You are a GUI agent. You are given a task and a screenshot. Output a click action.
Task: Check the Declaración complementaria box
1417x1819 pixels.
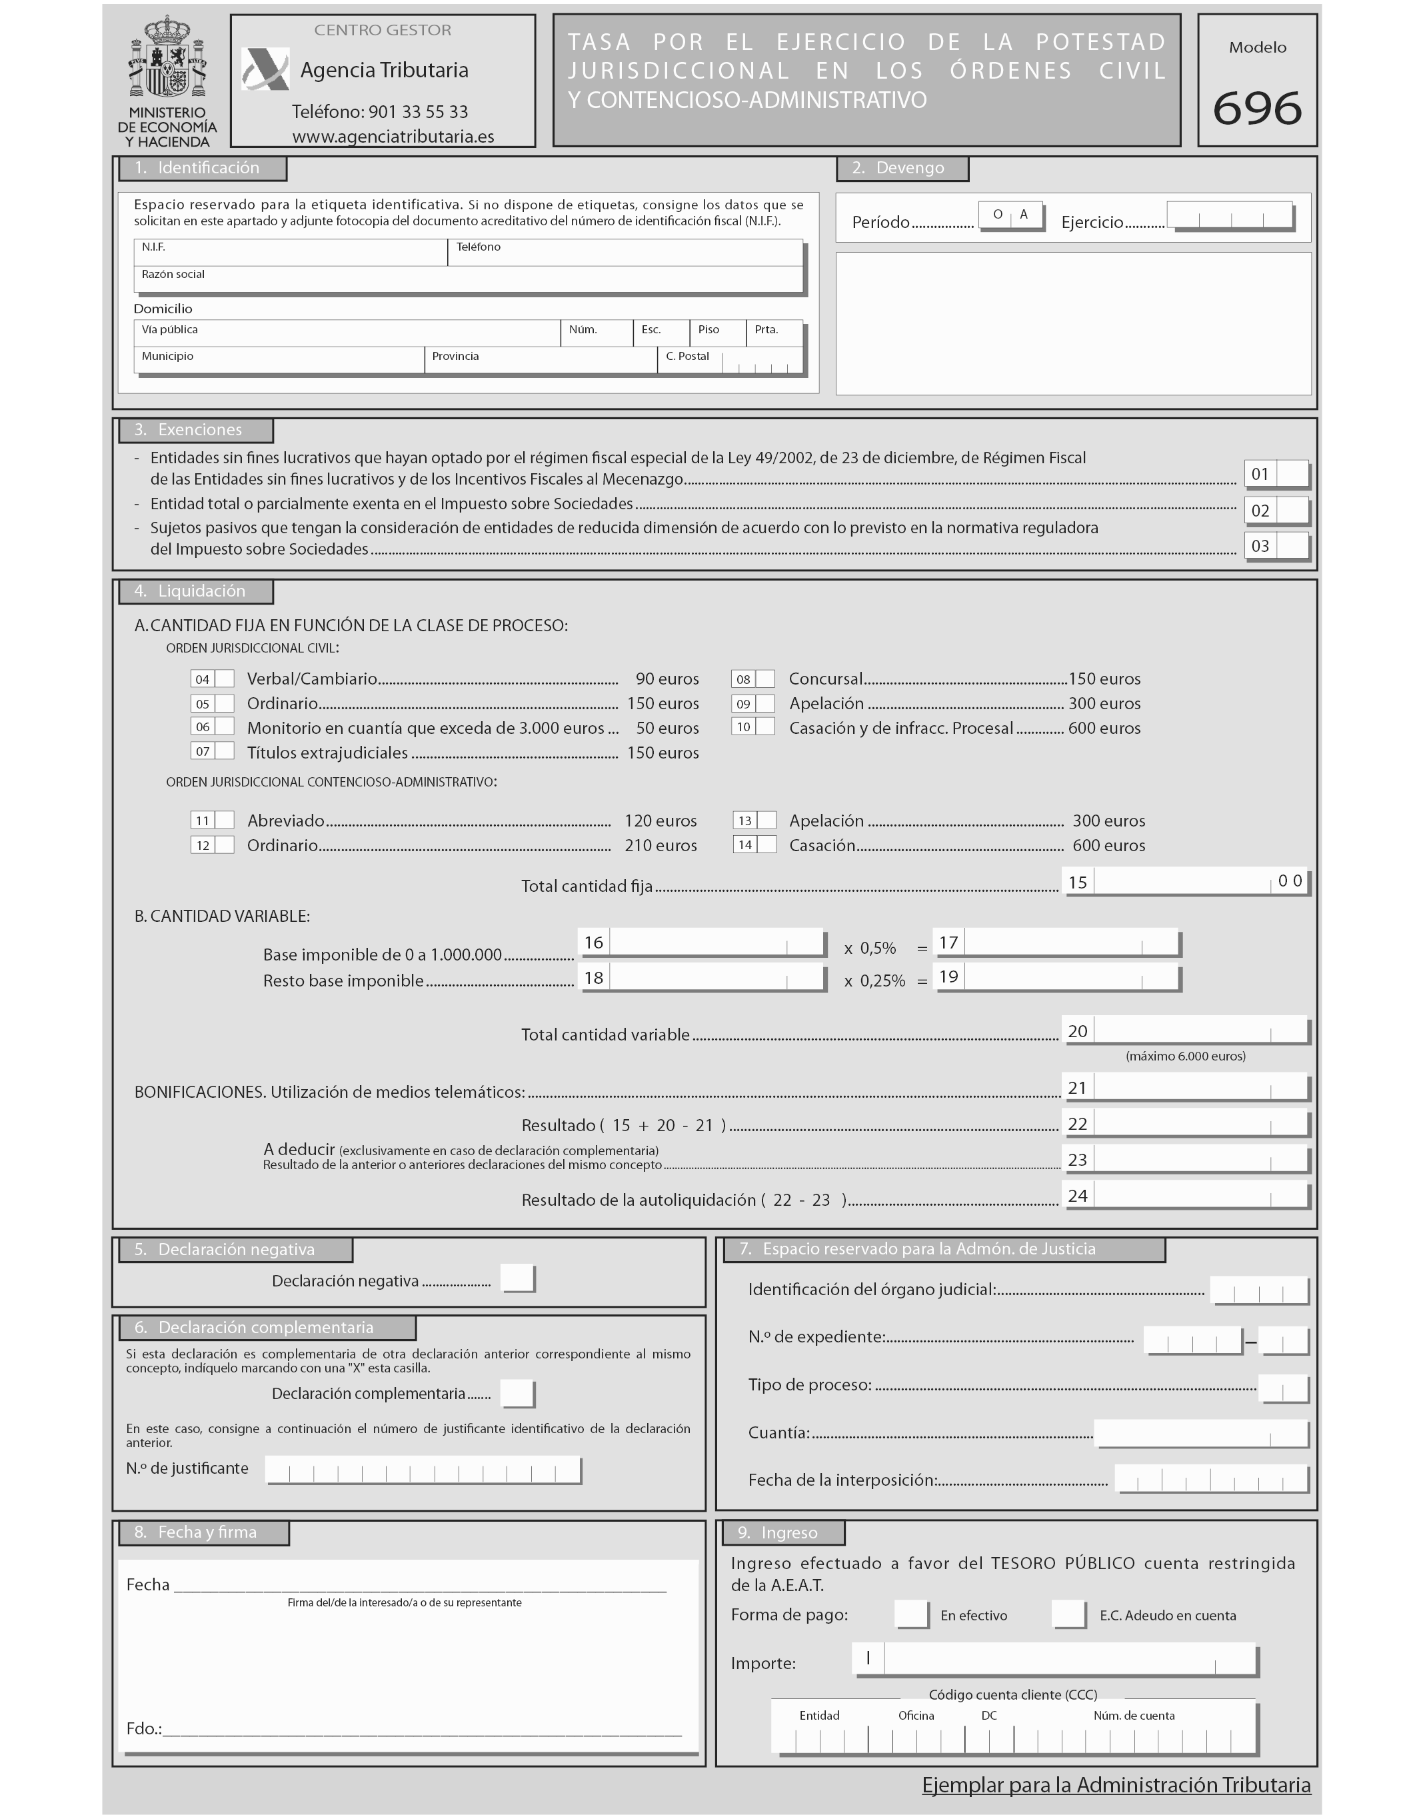point(517,1392)
